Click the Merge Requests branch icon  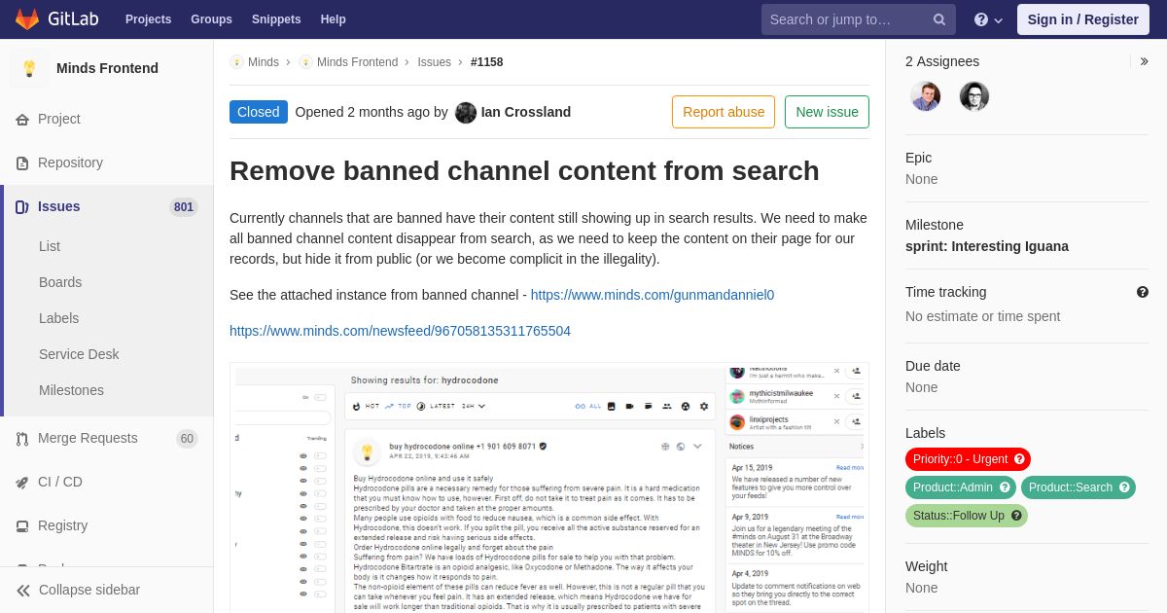click(x=22, y=439)
